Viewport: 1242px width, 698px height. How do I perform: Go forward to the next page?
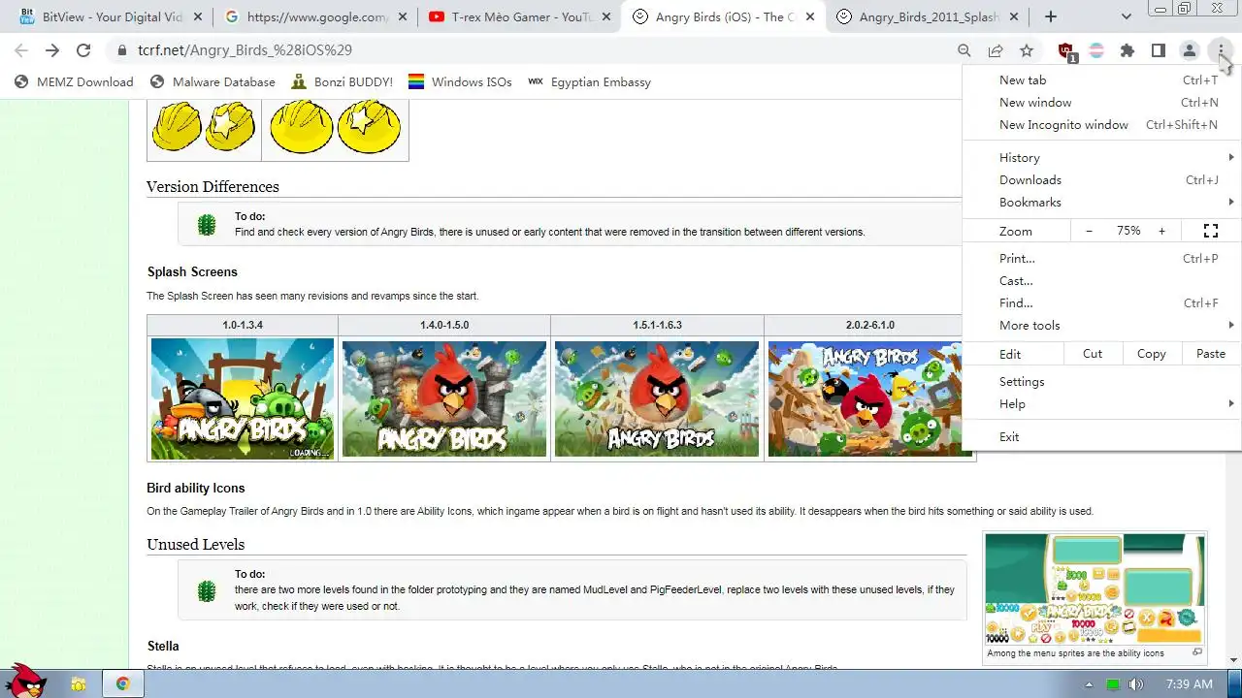[52, 50]
